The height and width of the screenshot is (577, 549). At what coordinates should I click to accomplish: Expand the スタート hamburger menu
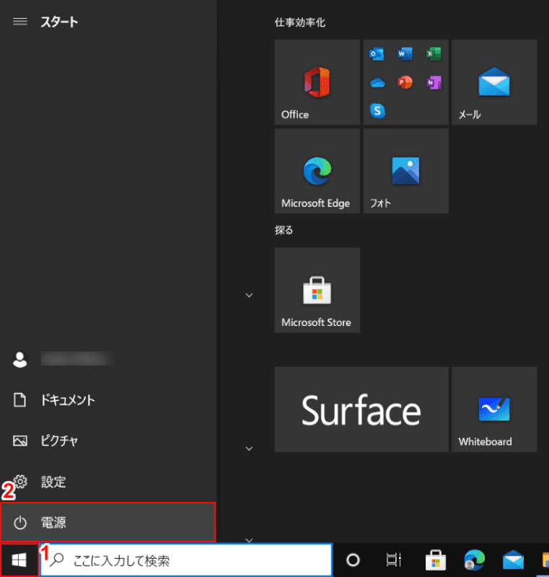(x=20, y=22)
